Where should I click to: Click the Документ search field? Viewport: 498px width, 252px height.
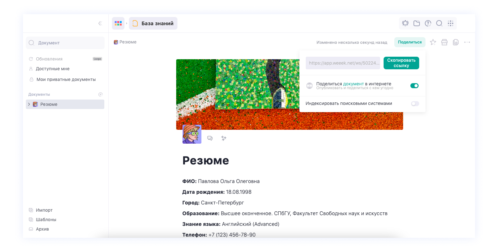pyautogui.click(x=65, y=43)
